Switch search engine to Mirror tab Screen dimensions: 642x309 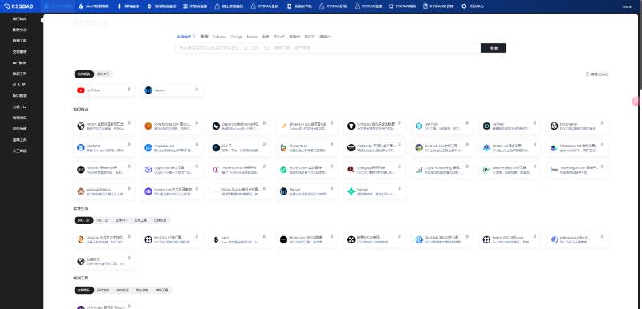pyautogui.click(x=252, y=37)
